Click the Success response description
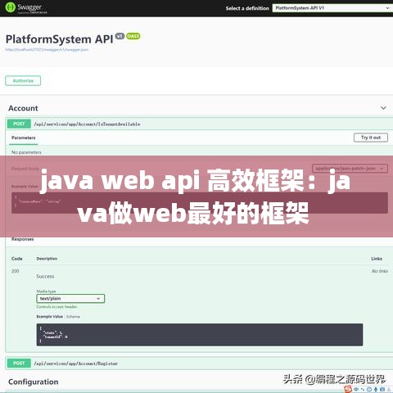 [x=45, y=276]
